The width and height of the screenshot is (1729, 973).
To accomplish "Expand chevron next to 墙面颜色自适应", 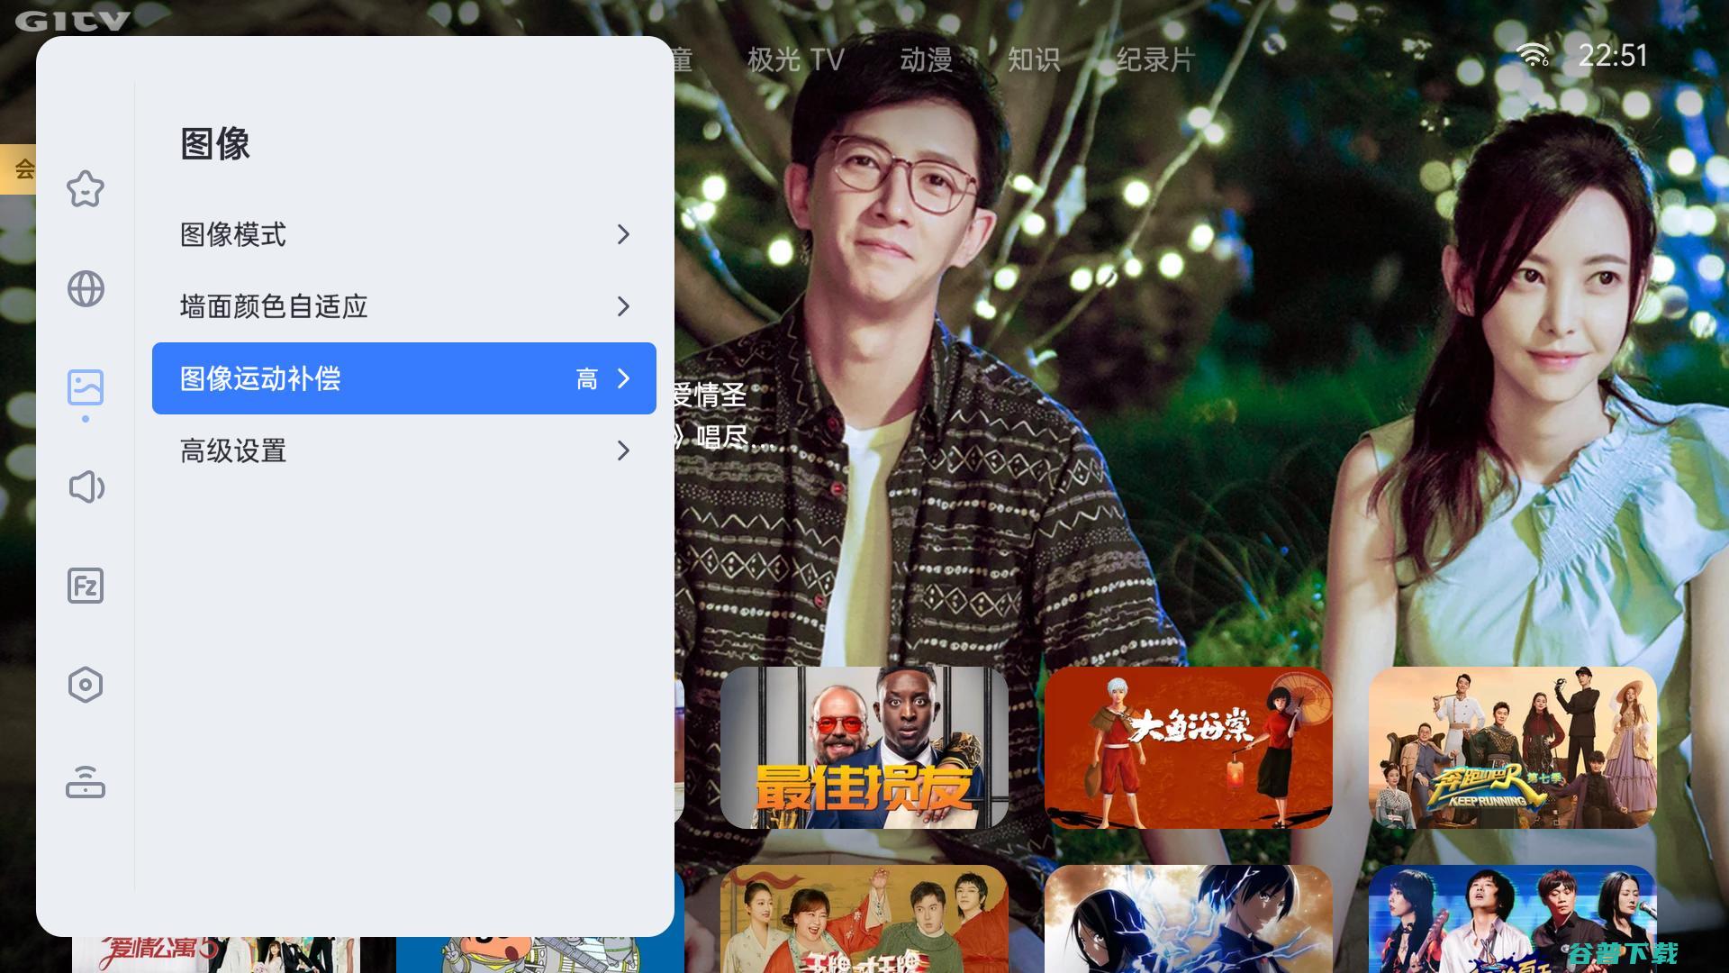I will pyautogui.click(x=623, y=306).
